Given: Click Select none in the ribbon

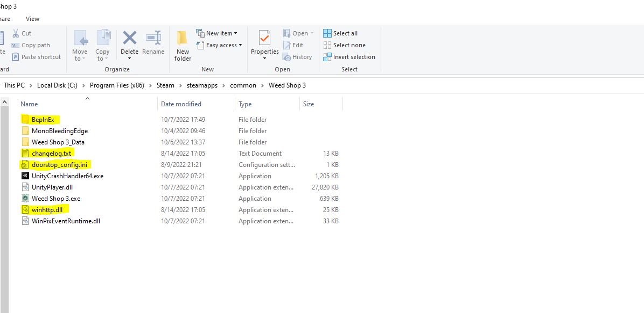Looking at the screenshot, I should [344, 45].
